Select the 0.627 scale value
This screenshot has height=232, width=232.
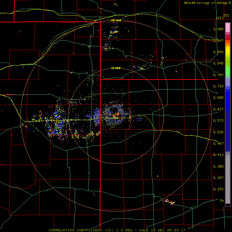(x=218, y=109)
